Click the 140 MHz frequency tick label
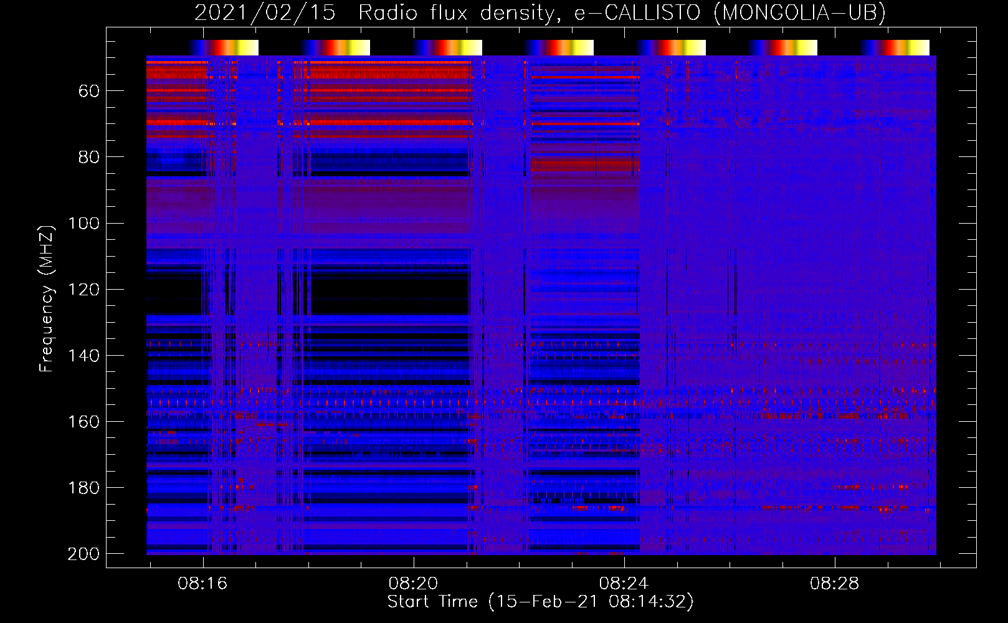Viewport: 1008px width, 623px height. tap(83, 356)
